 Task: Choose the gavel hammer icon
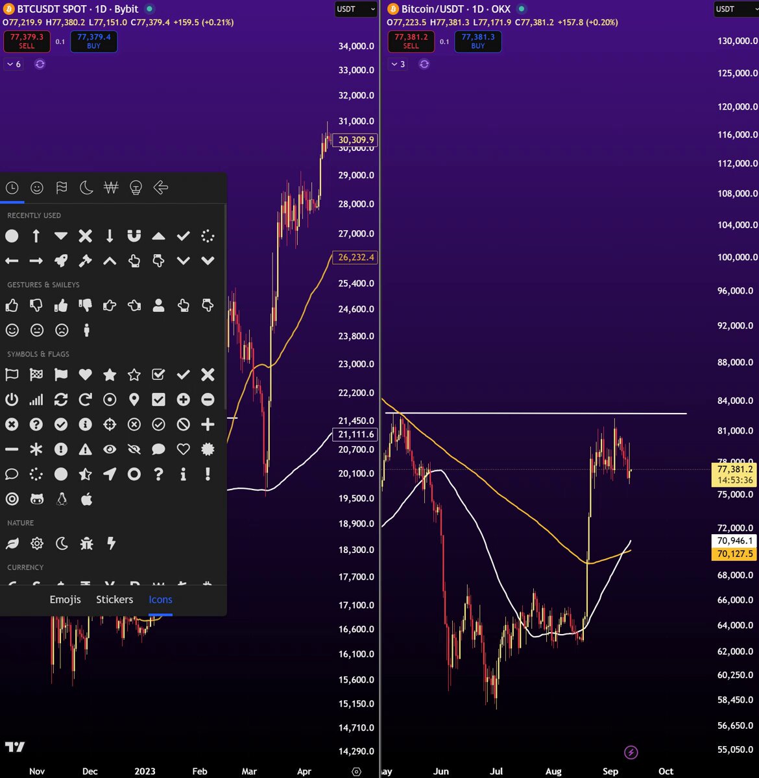(x=85, y=261)
